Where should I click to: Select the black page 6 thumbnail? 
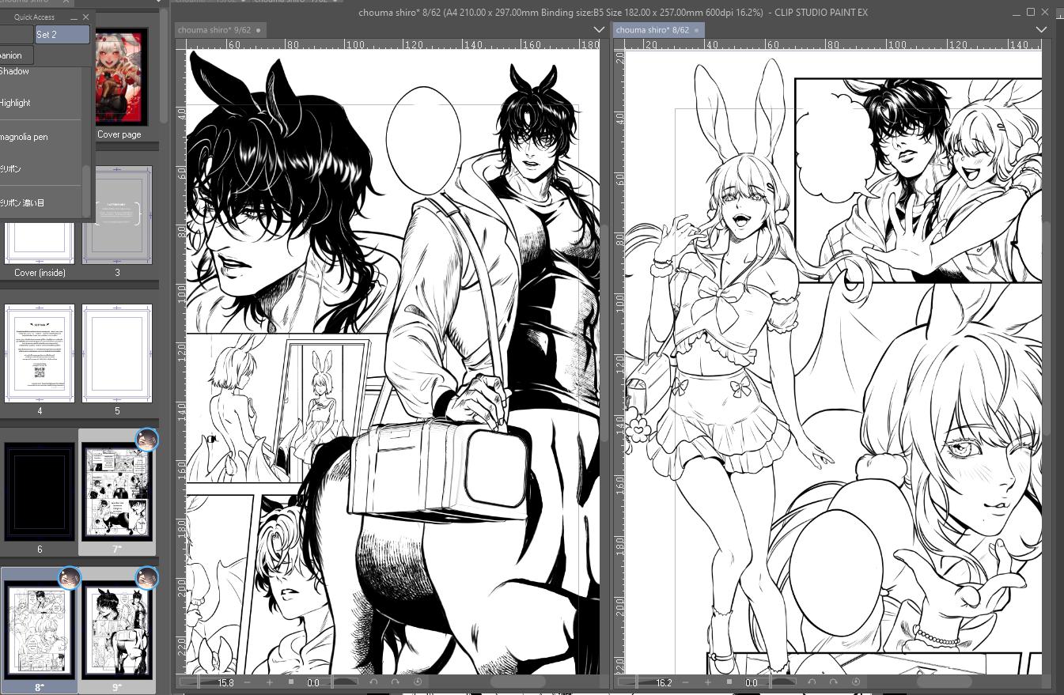point(40,492)
